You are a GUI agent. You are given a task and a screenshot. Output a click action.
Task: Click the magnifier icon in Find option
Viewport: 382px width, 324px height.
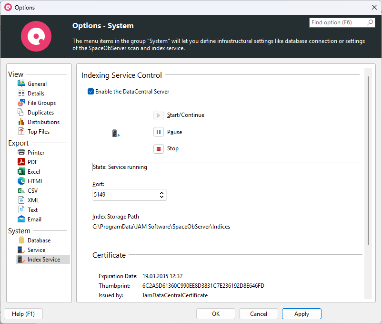click(x=370, y=23)
